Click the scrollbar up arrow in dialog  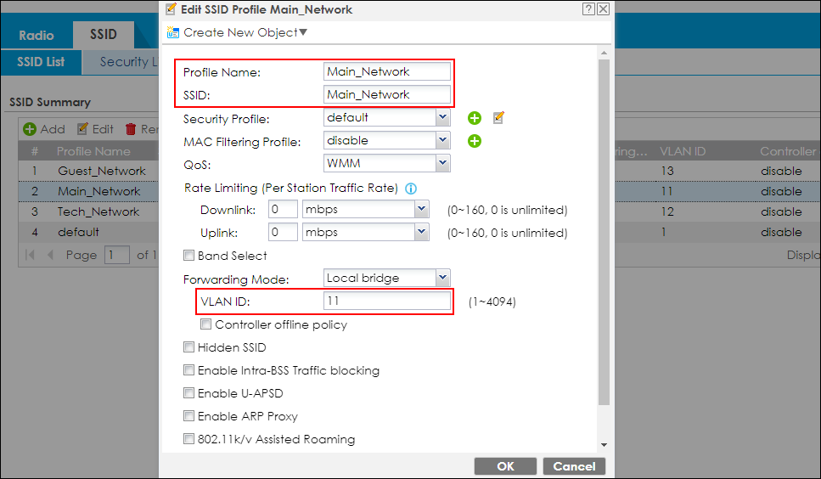click(604, 53)
